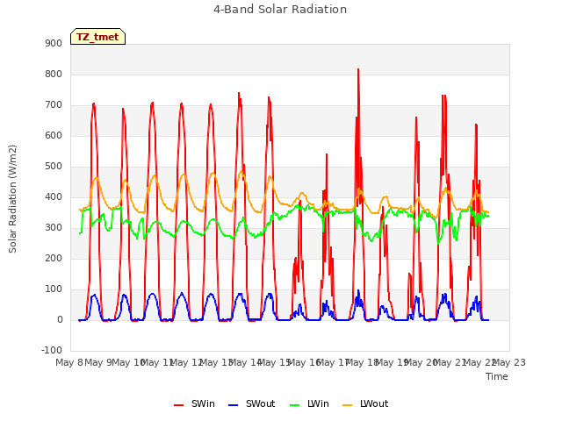
Task: Click the Time axis label
Action: [496, 376]
